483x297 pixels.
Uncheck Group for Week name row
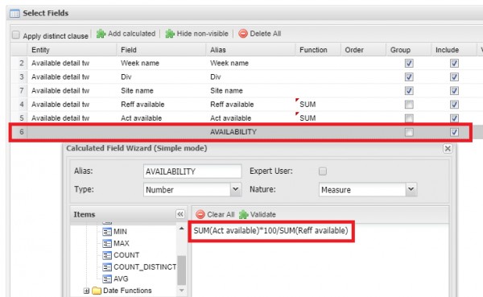(x=409, y=63)
